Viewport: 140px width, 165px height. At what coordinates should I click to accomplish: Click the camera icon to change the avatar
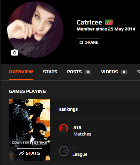[15, 53]
